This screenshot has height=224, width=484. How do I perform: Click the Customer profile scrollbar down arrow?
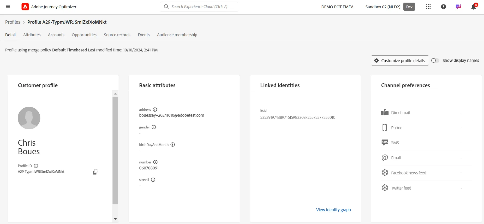(x=115, y=219)
